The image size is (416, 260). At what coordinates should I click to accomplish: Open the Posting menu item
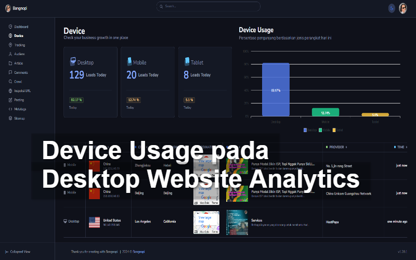tap(19, 100)
